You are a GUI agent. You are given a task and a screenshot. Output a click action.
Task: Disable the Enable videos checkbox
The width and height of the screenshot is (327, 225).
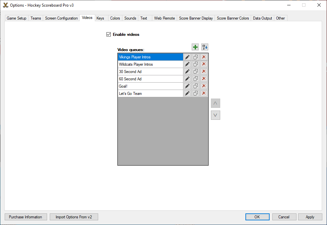(108, 35)
